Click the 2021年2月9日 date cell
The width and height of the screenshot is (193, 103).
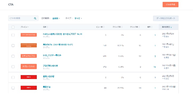point(168,76)
